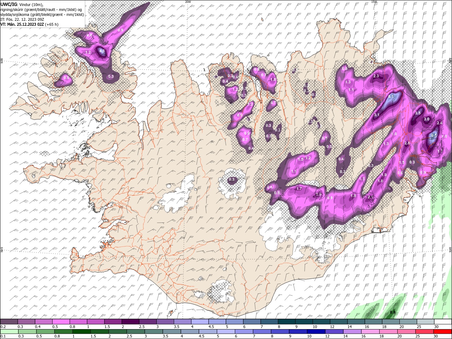This screenshot has height=339, width=452.
Task: Click the '2.3' snowfall value on the map
Action: coord(376,76)
